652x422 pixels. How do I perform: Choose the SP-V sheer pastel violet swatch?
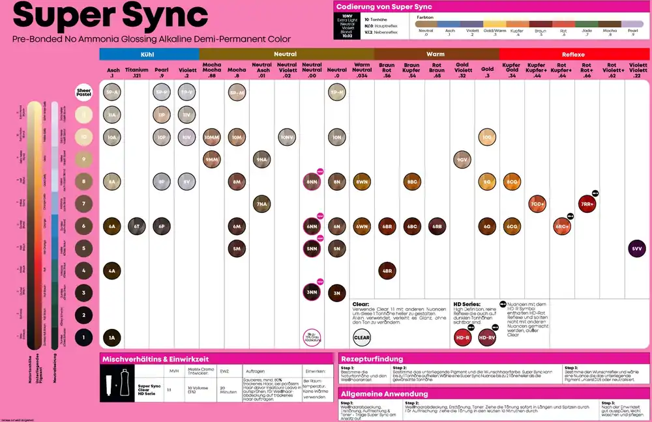[186, 92]
